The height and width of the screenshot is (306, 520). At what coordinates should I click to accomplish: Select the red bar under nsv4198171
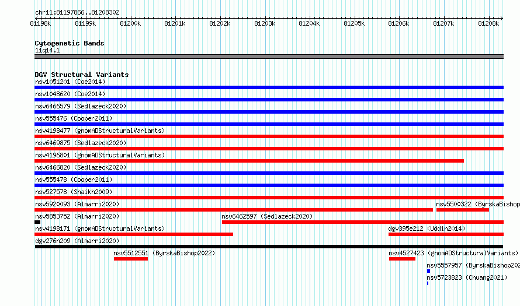134,234
